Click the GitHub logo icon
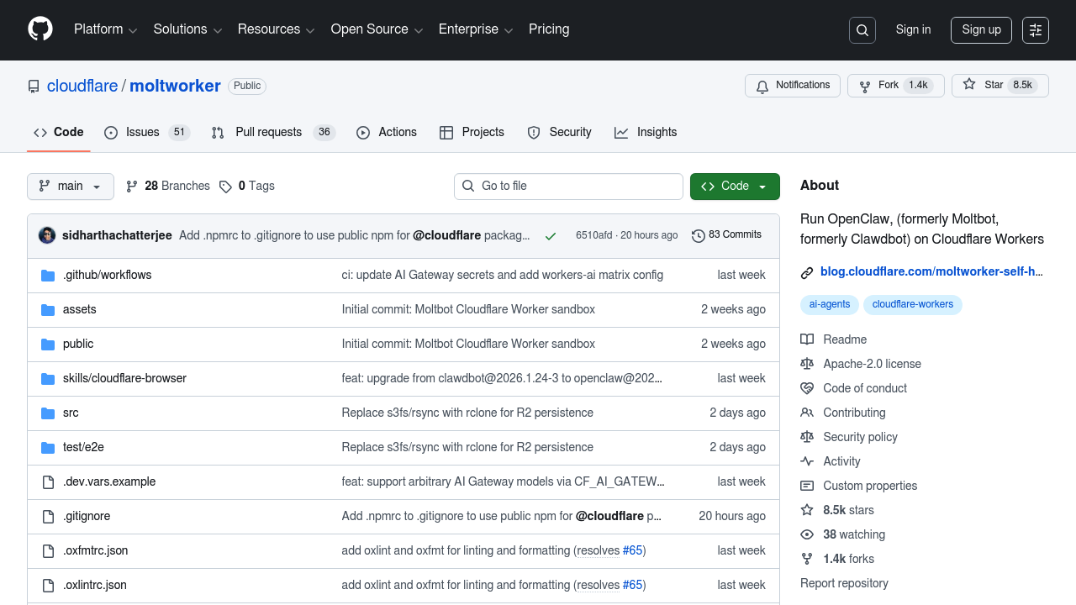The width and height of the screenshot is (1076, 605). (x=40, y=29)
